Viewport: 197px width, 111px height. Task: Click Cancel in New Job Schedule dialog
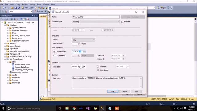(124, 92)
